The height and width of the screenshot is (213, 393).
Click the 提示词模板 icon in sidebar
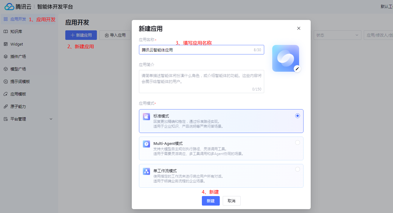point(6,82)
